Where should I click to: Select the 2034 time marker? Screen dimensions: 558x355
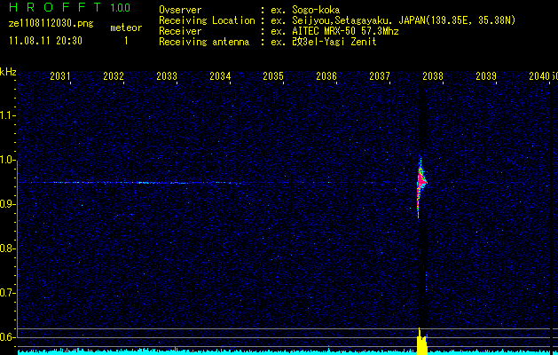[220, 76]
